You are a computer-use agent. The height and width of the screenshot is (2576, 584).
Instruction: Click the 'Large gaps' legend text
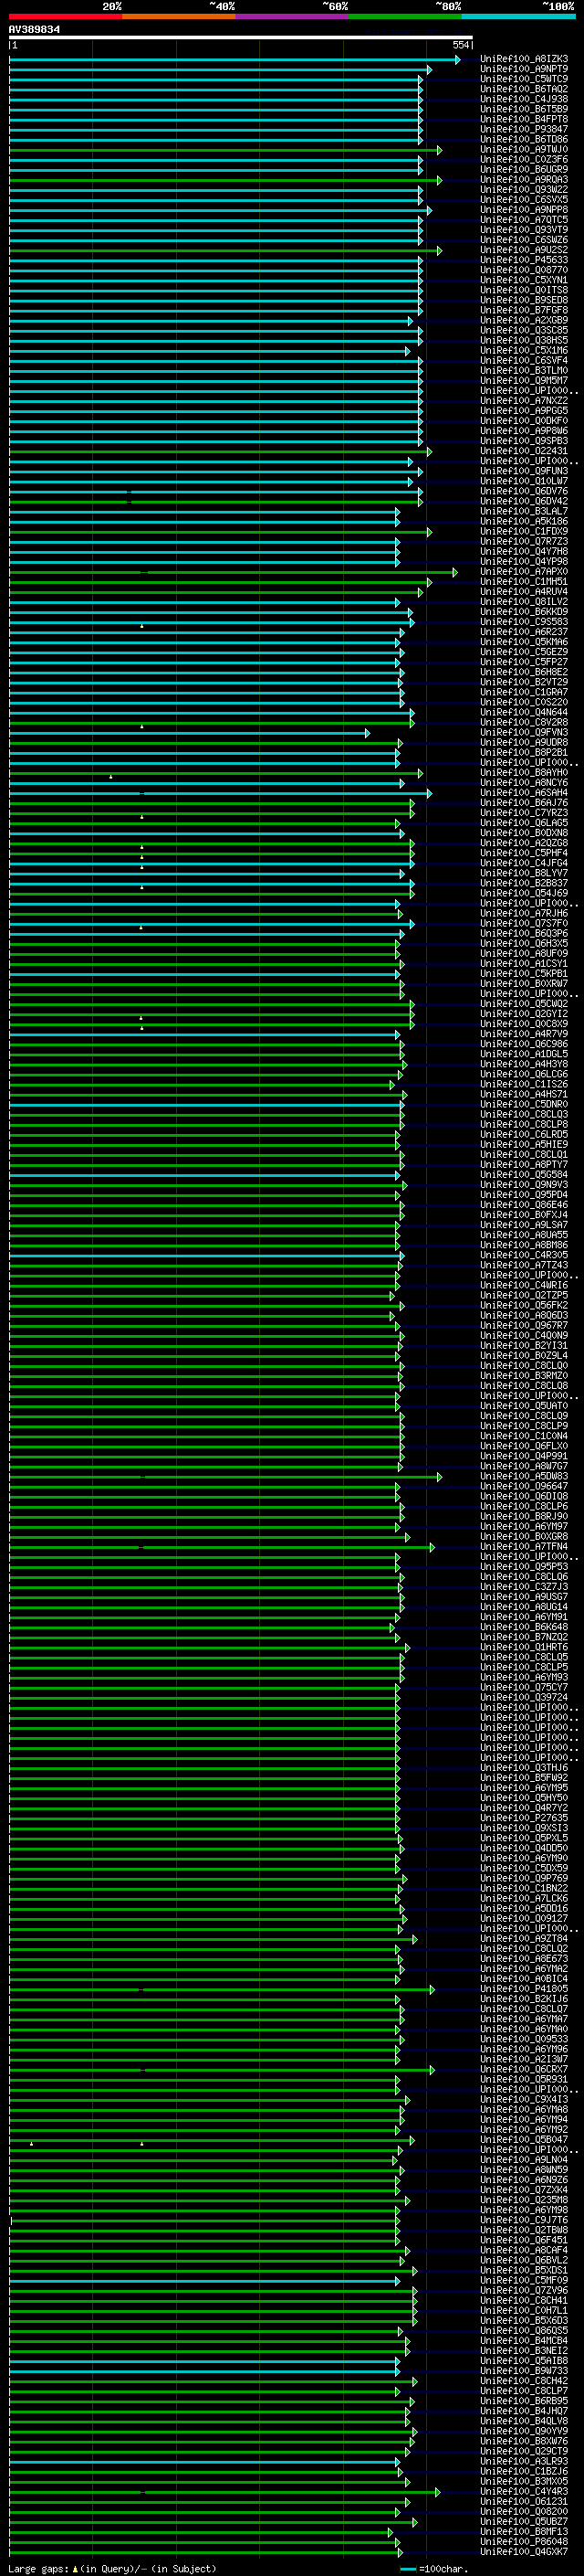coord(38,2569)
